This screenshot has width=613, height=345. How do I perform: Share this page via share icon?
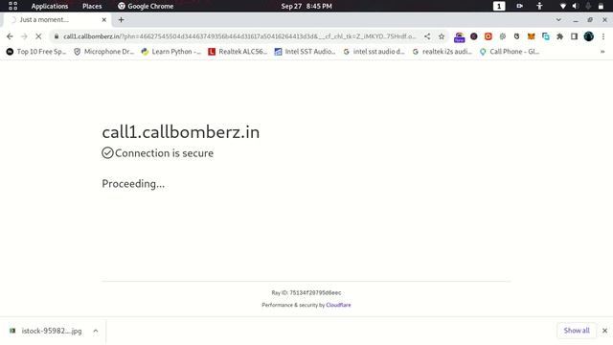[x=427, y=36]
